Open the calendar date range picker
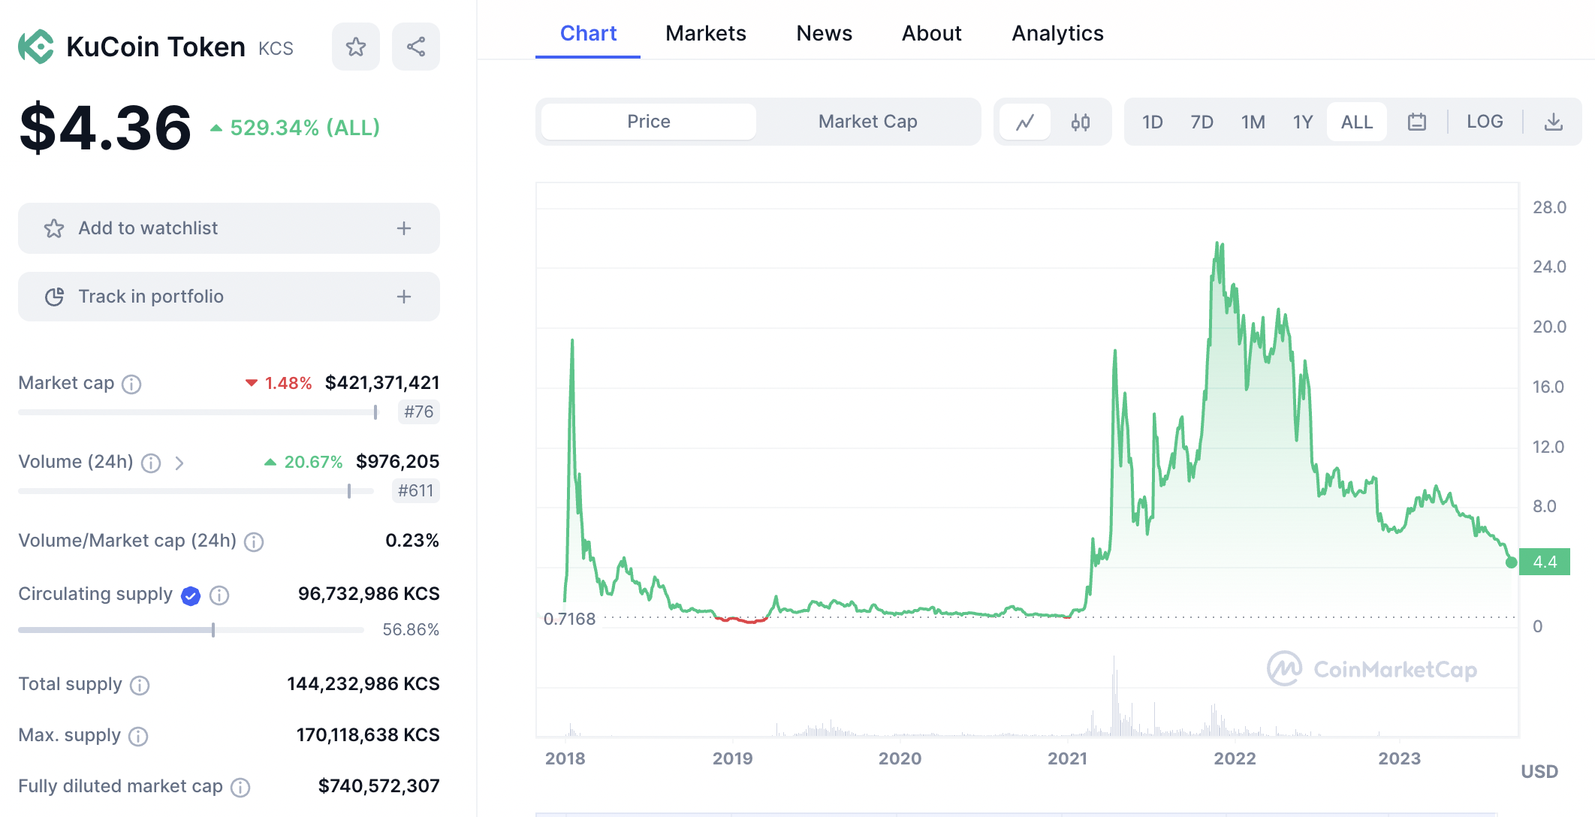The image size is (1595, 817). click(1417, 122)
